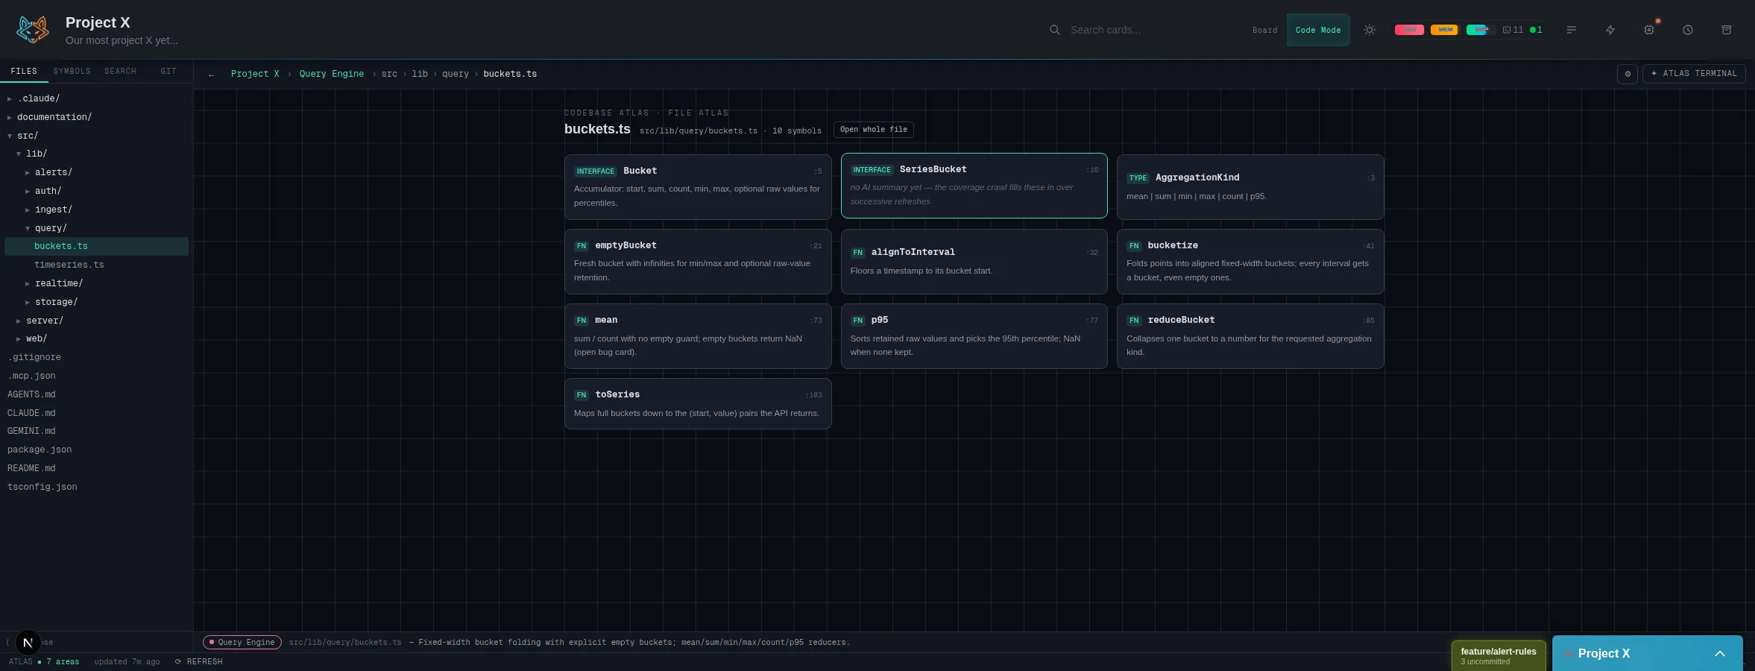Screen dimensions: 1755x671
Task: Click the fox logo of Project X
Action: pos(33,30)
